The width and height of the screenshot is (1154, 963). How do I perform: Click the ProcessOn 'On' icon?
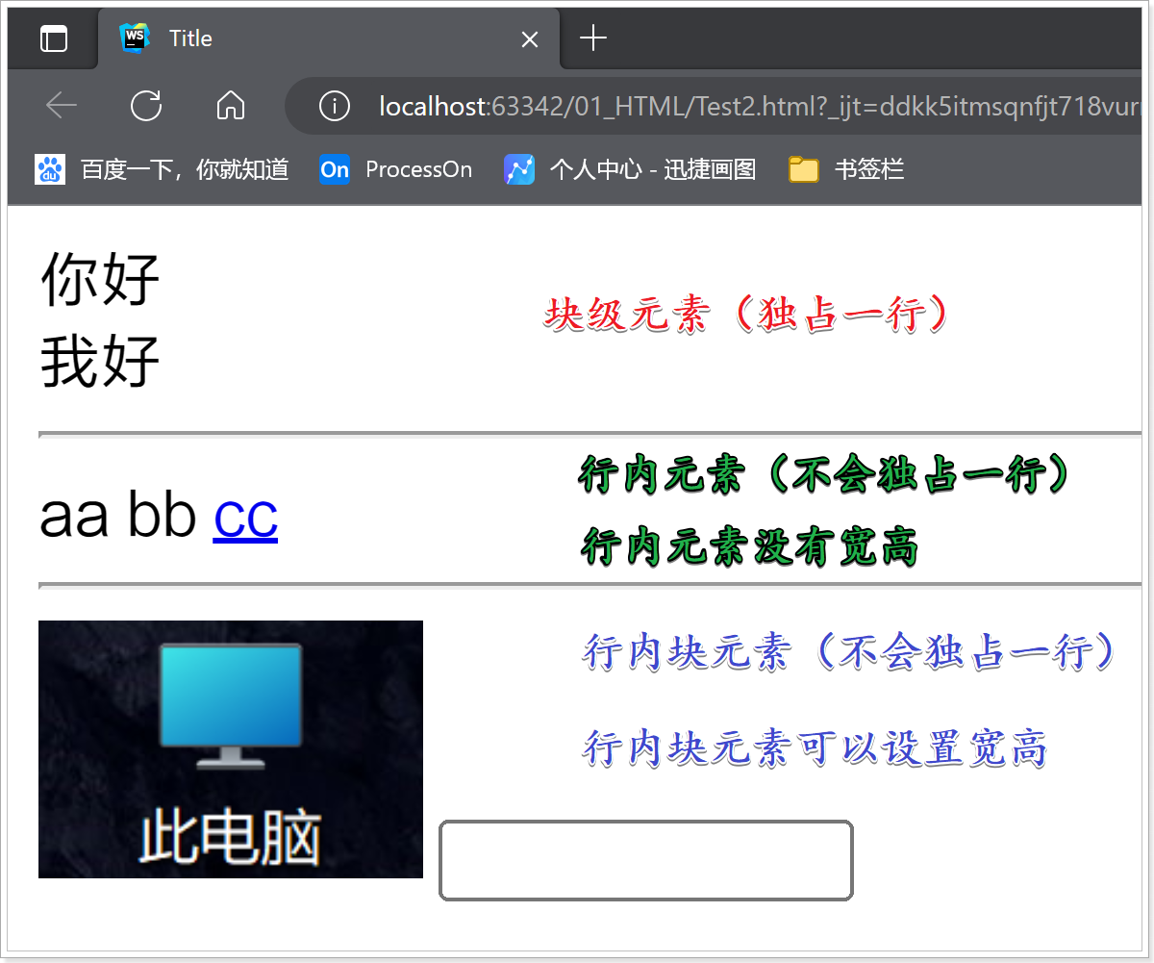(334, 169)
